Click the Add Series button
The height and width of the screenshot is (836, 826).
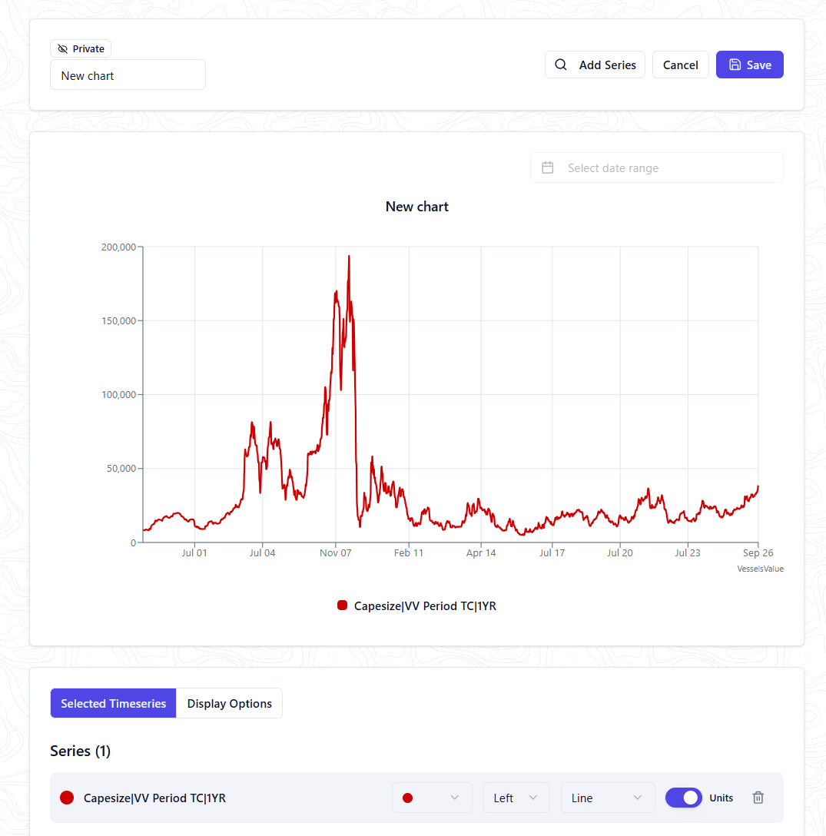[595, 65]
